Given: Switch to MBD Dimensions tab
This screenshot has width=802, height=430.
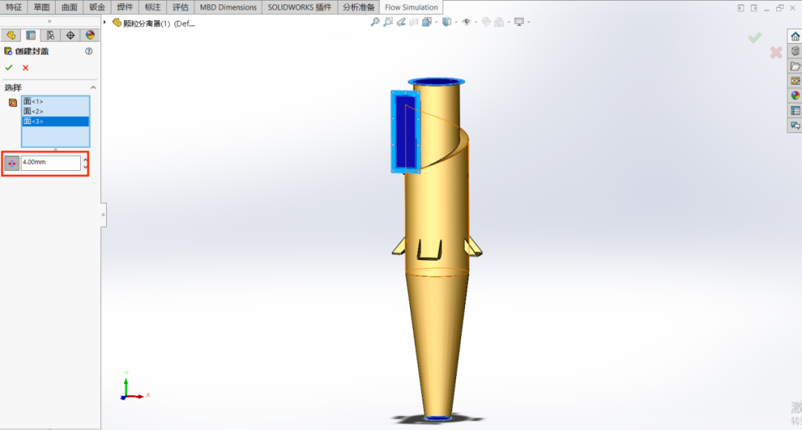Looking at the screenshot, I should click(x=228, y=7).
